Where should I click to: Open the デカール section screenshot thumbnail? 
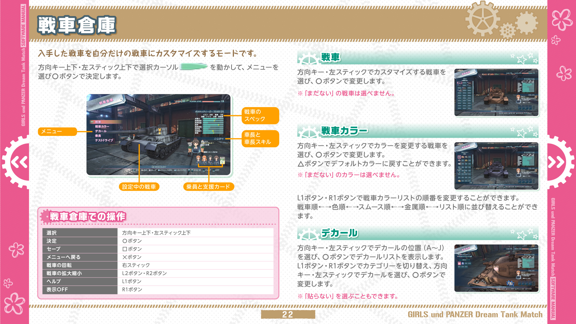[x=496, y=268]
